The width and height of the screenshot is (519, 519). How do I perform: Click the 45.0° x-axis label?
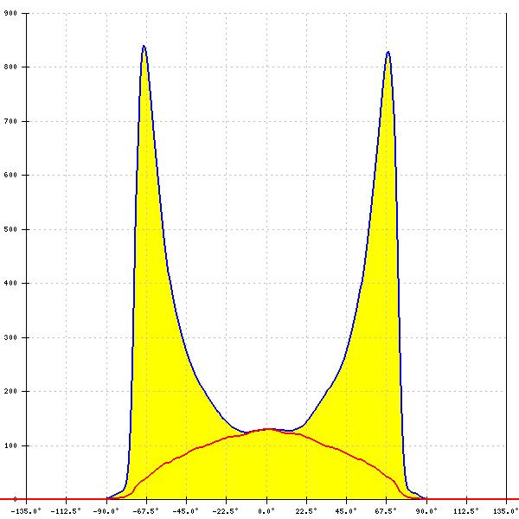coord(346,511)
